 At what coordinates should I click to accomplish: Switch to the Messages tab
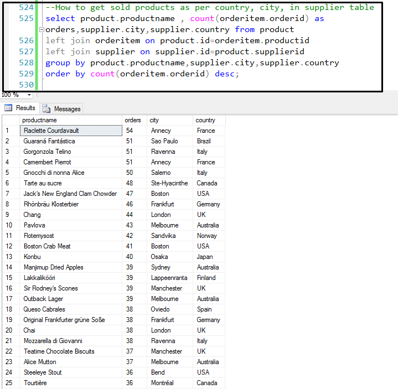click(61, 108)
